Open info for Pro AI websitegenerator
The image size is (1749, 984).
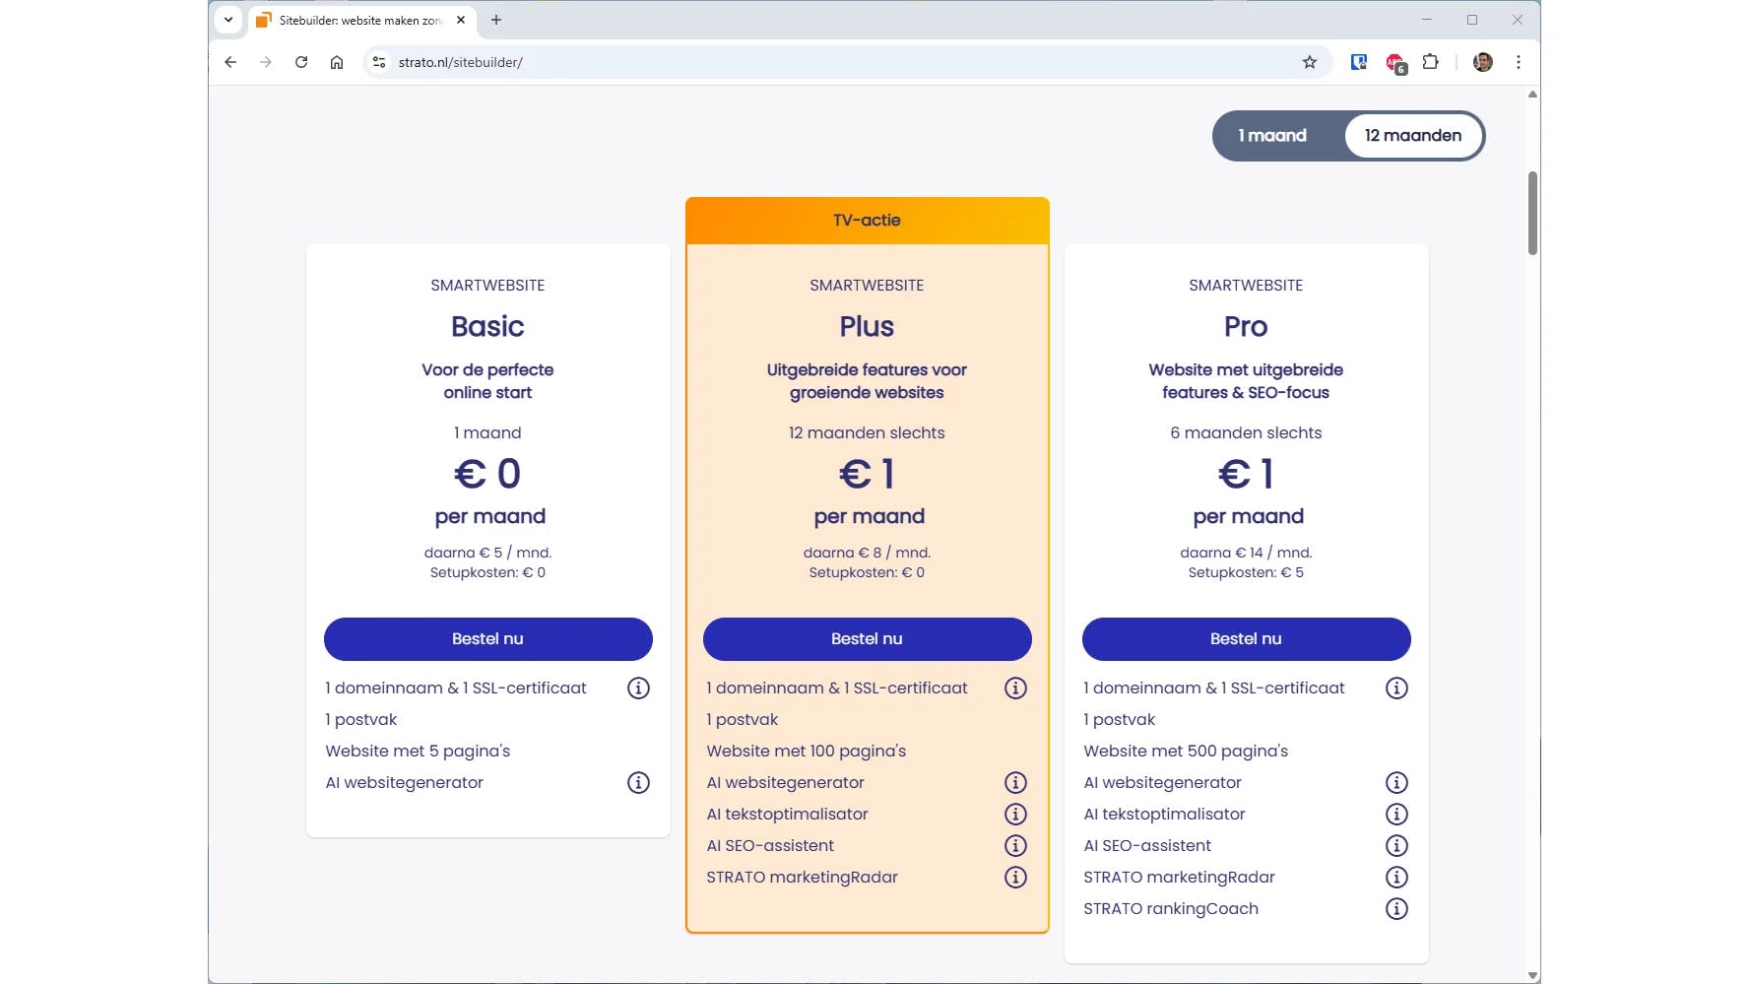[1396, 783]
